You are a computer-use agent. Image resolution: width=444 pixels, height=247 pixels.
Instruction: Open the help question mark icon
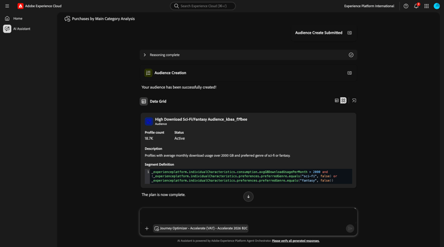[x=406, y=6]
